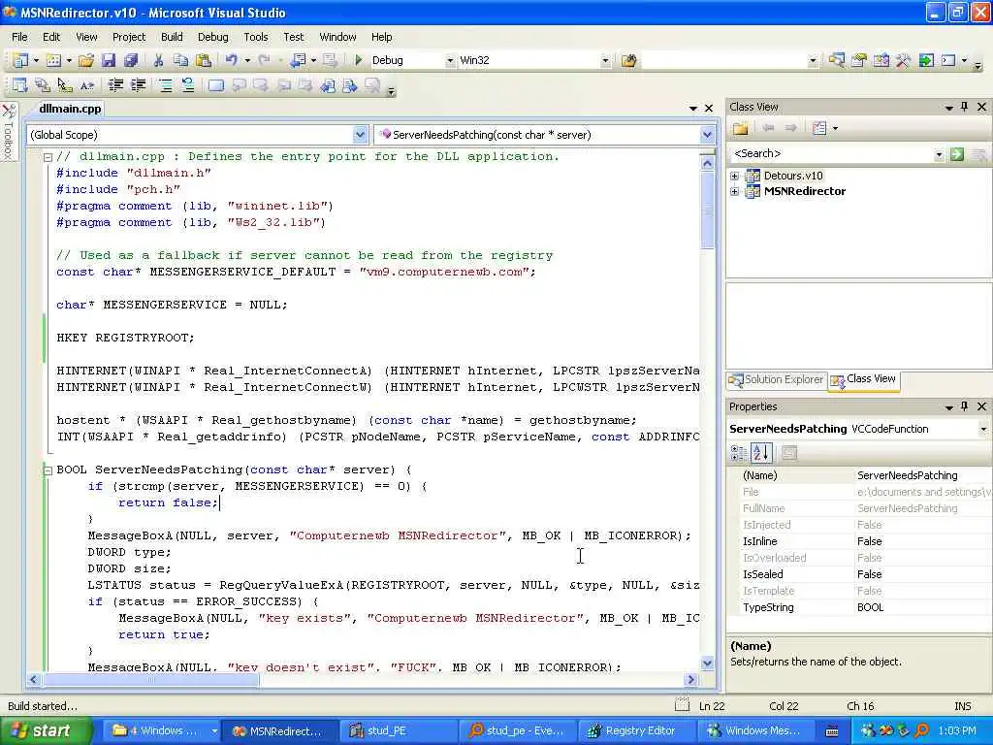Cut selection with the scissors icon
The image size is (993, 745).
coord(158,60)
